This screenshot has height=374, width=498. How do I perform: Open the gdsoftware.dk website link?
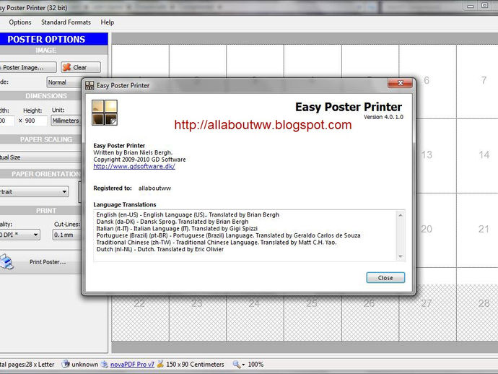point(134,166)
